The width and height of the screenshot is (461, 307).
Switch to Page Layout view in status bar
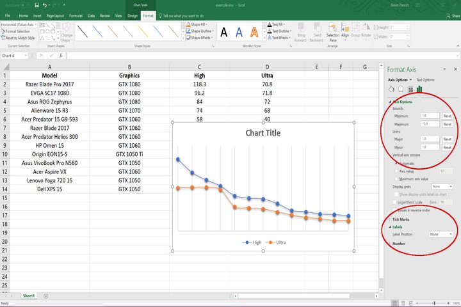pos(403,303)
